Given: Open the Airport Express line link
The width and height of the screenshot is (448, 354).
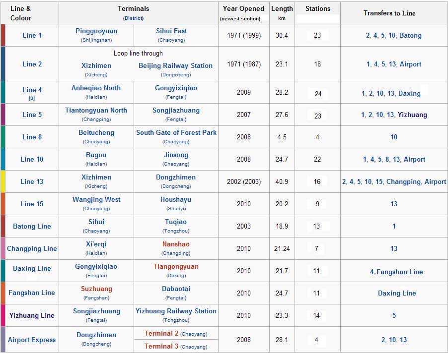Looking at the screenshot, I should tap(32, 340).
